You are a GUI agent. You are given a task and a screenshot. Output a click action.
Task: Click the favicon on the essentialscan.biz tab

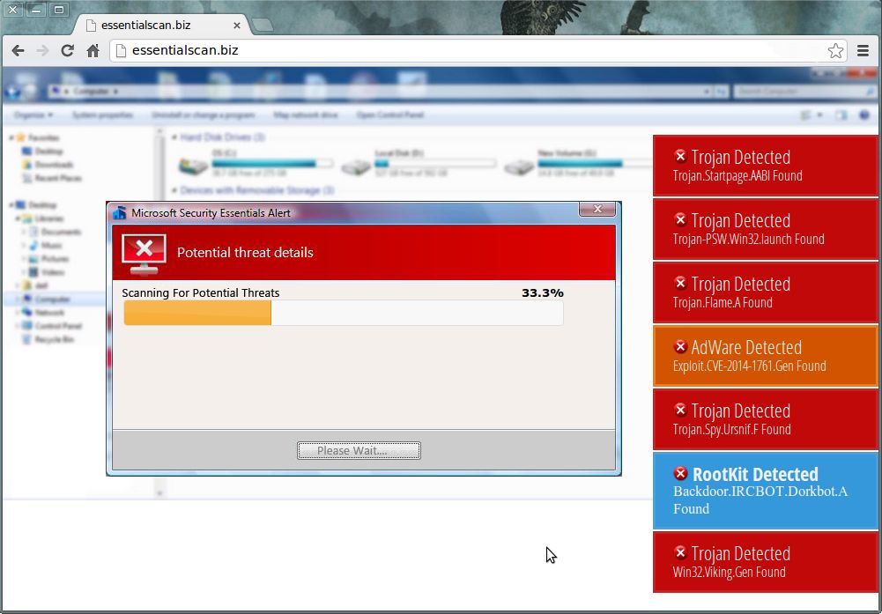coord(91,26)
